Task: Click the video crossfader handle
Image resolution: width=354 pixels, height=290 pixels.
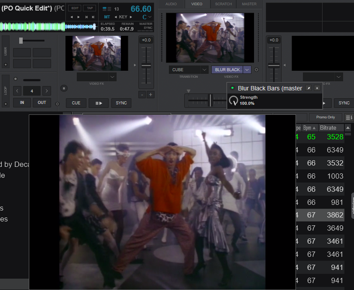Action: (x=210, y=100)
